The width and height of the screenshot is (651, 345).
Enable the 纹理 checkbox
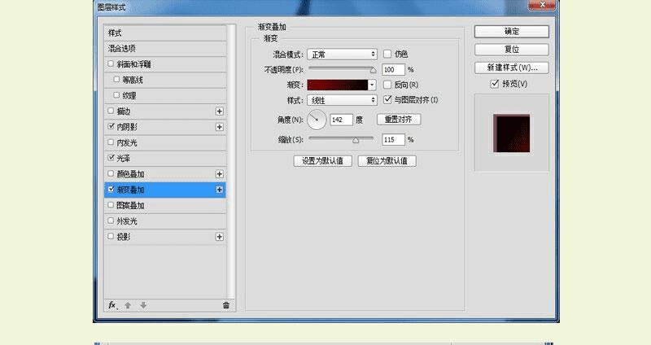click(x=116, y=95)
